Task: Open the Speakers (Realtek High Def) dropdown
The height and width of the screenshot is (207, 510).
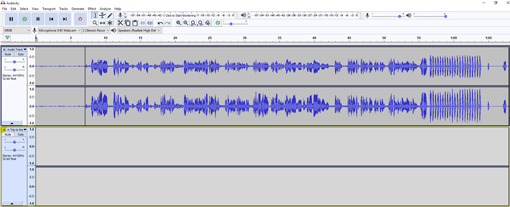Action: click(139, 30)
